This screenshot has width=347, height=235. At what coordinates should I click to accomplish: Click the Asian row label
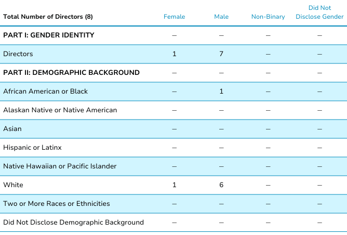[x=12, y=129]
